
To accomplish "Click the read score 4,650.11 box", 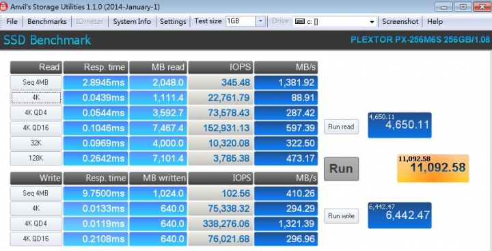I will (400, 125).
